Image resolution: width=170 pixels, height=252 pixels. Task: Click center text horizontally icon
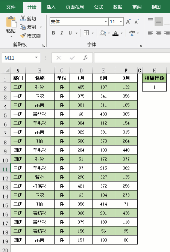coord(159,33)
